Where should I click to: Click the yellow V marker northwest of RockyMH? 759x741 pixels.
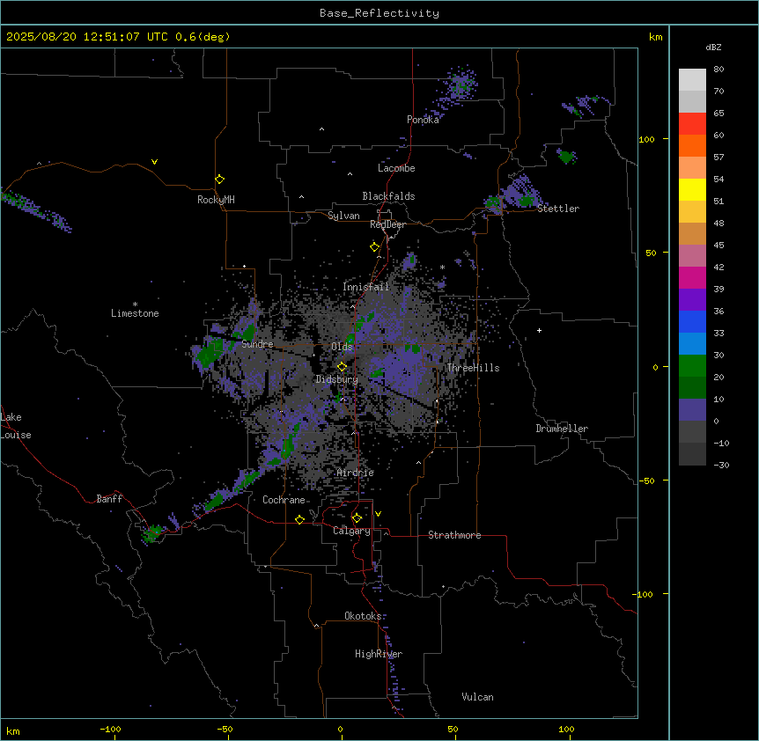coord(154,162)
